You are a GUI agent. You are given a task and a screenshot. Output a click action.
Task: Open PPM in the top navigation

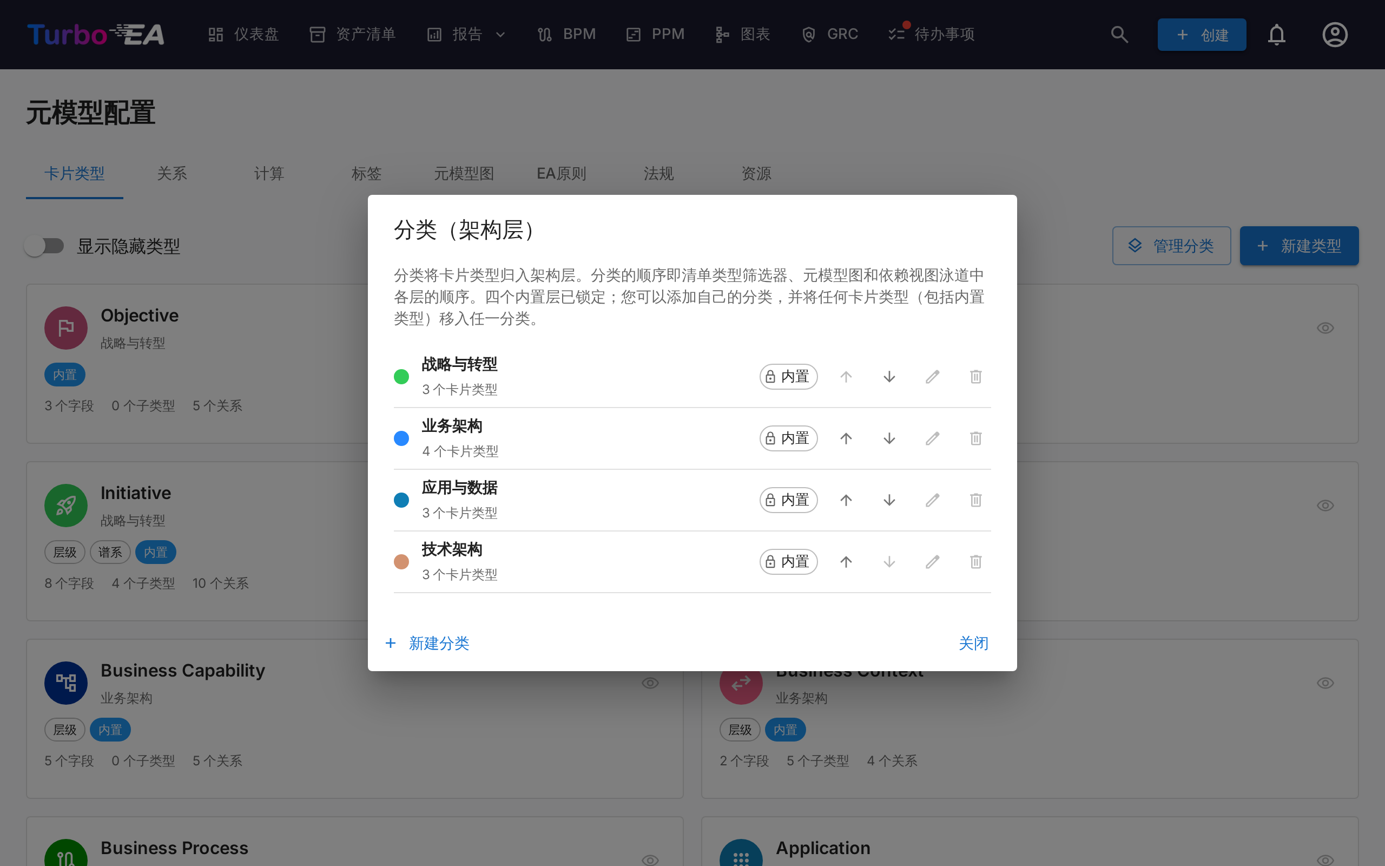point(655,34)
